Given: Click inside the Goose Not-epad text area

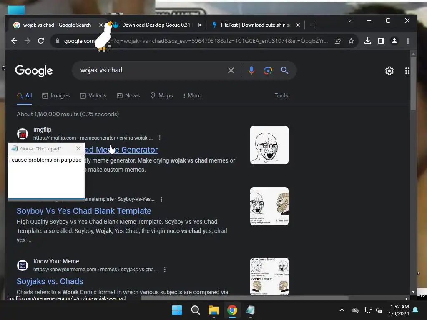Looking at the screenshot, I should tap(46, 177).
